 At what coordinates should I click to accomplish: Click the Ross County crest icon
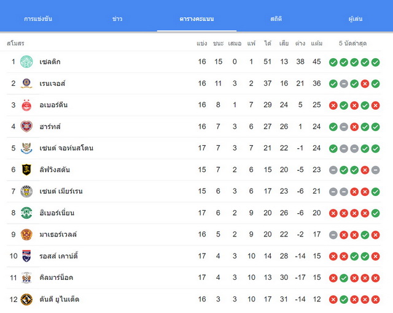point(26,256)
